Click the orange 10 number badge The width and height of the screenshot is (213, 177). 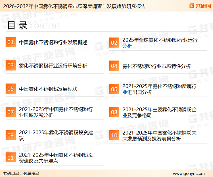[x=114, y=135]
